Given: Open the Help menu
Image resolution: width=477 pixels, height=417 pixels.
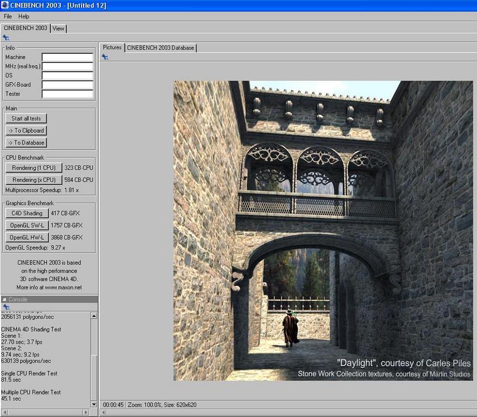Looking at the screenshot, I should pos(24,16).
